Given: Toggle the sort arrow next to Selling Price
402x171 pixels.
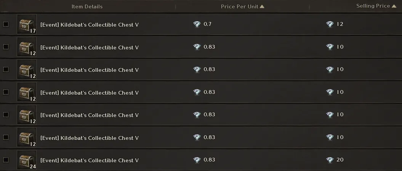Looking at the screenshot, I should click(x=394, y=6).
